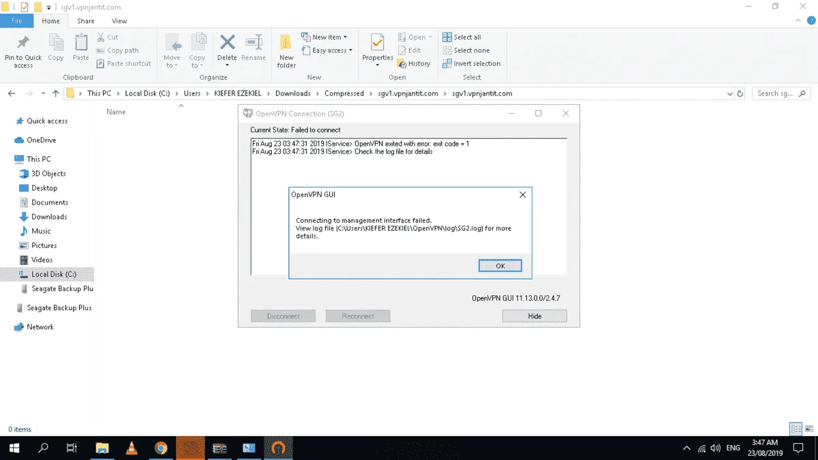Select Local Disk (C:) in navigation pane

(x=47, y=274)
